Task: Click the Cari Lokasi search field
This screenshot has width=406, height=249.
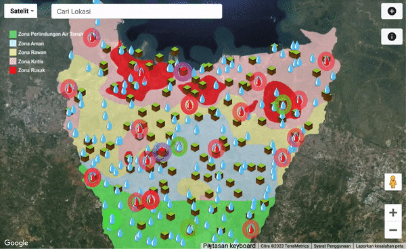Action: pos(137,11)
